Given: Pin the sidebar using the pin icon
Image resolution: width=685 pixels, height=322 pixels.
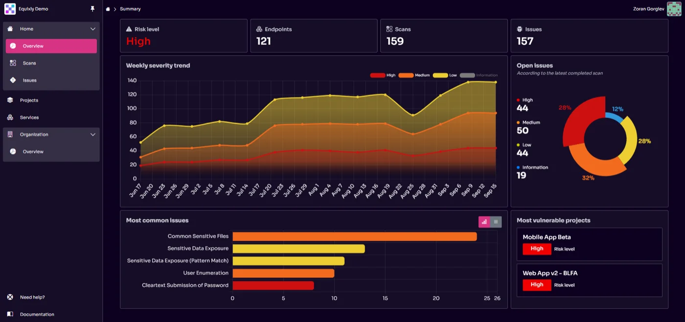Looking at the screenshot, I should (92, 8).
